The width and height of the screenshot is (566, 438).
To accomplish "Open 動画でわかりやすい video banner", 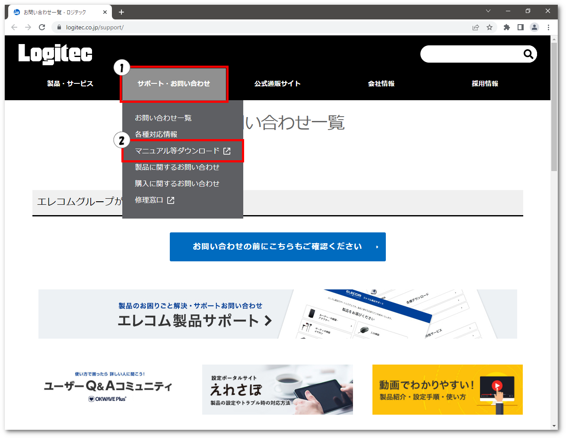I will [448, 390].
